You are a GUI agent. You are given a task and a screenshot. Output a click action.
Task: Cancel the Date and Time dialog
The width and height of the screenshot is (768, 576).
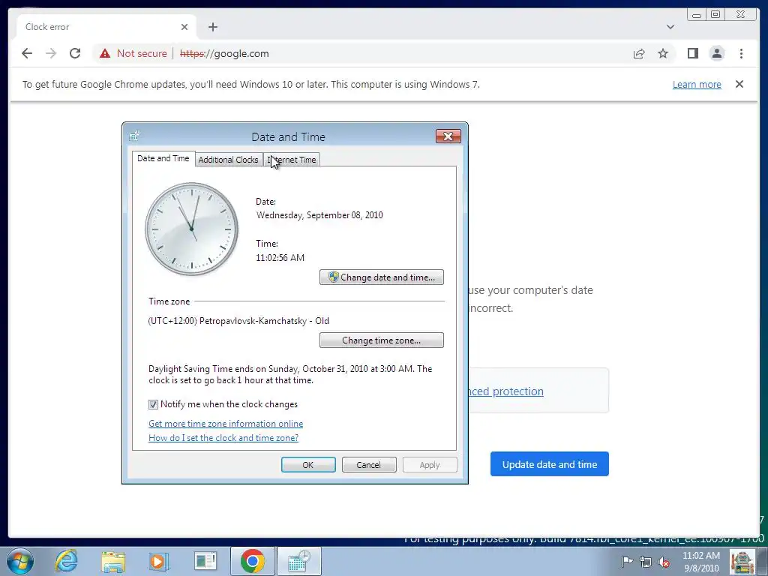click(369, 465)
